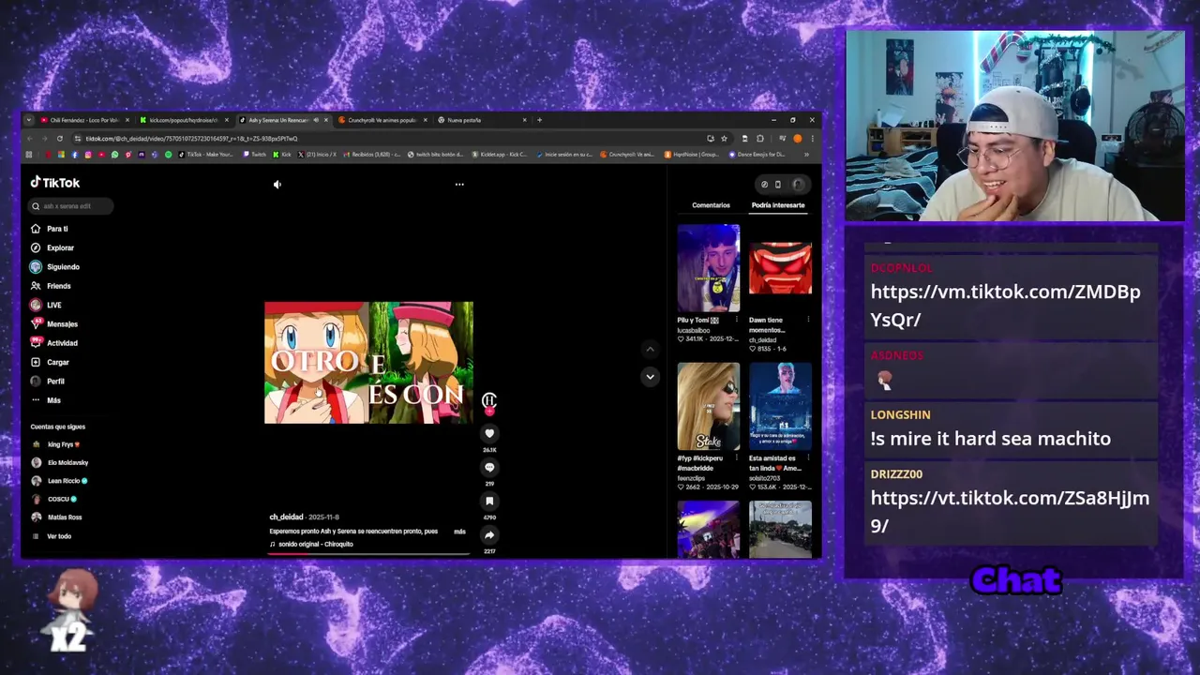Go to the next video with down chevron

coord(650,377)
